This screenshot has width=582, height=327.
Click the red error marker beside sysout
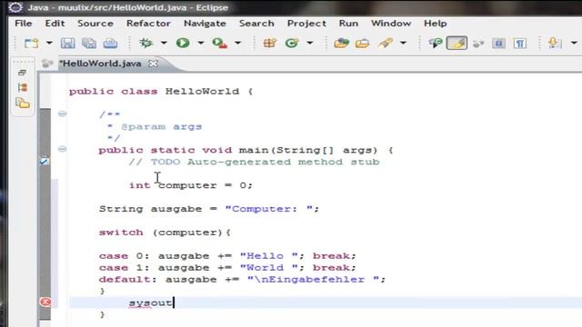coord(45,302)
